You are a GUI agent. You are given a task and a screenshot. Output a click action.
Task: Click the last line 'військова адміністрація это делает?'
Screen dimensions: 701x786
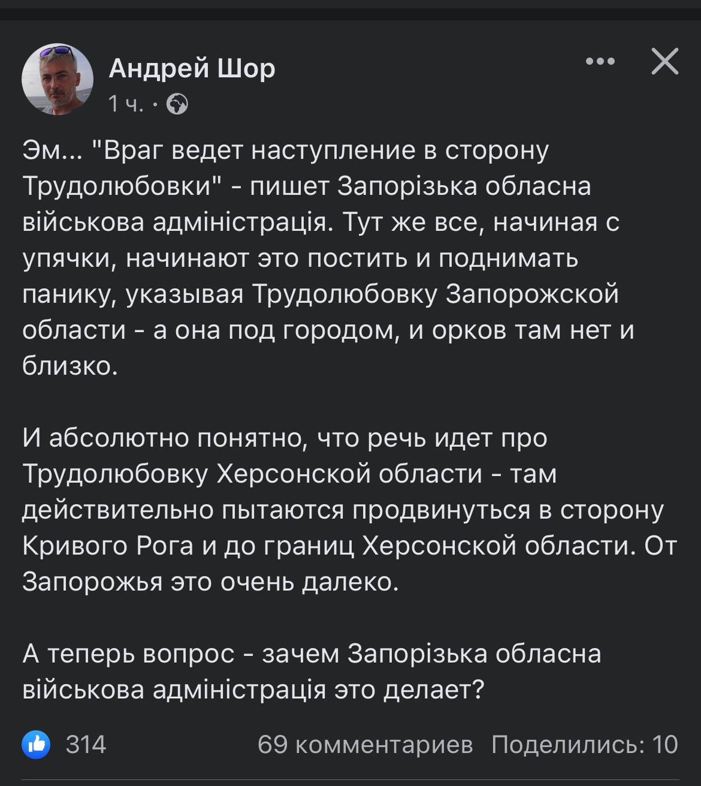click(254, 690)
